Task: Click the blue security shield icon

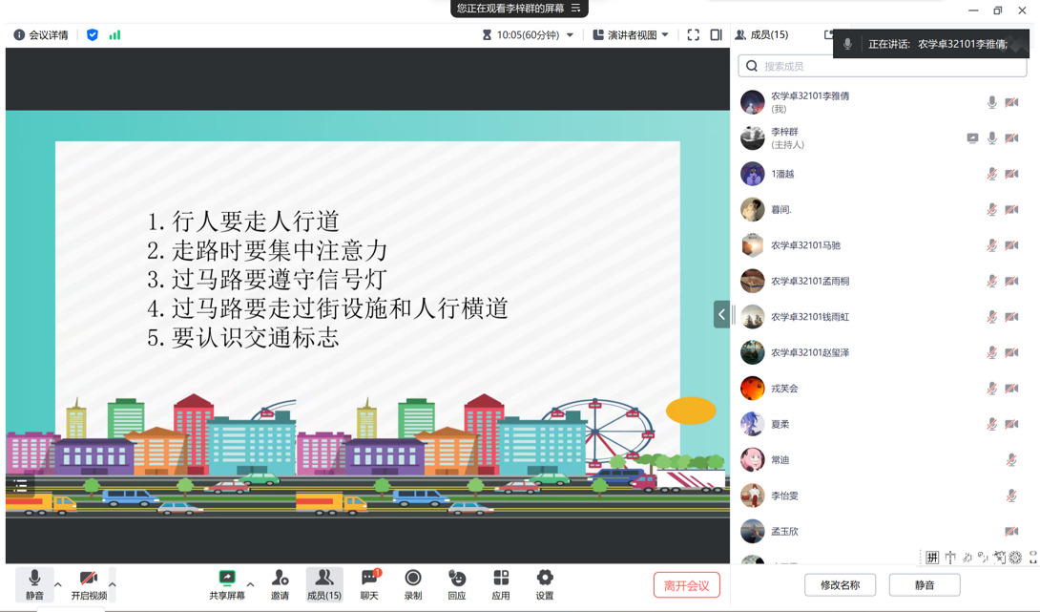Action: click(x=93, y=35)
